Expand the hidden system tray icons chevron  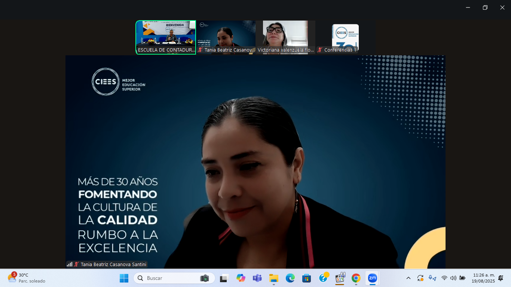click(x=409, y=278)
